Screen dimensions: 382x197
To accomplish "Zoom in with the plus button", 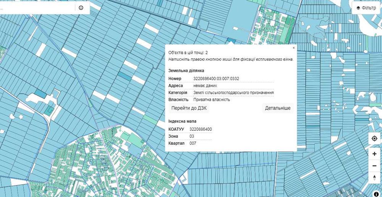I will (374, 154).
